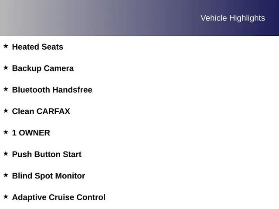Screen dimensions: 279x209
Task: Click the light gray left end of the header banner
Action: pyautogui.click(x=17, y=18)
